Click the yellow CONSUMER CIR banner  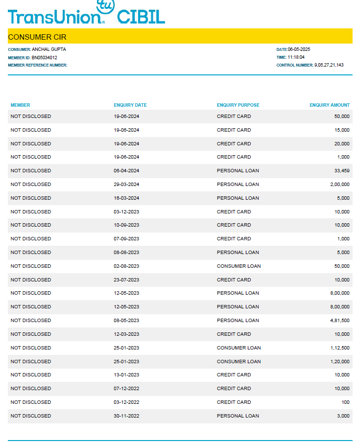point(179,37)
